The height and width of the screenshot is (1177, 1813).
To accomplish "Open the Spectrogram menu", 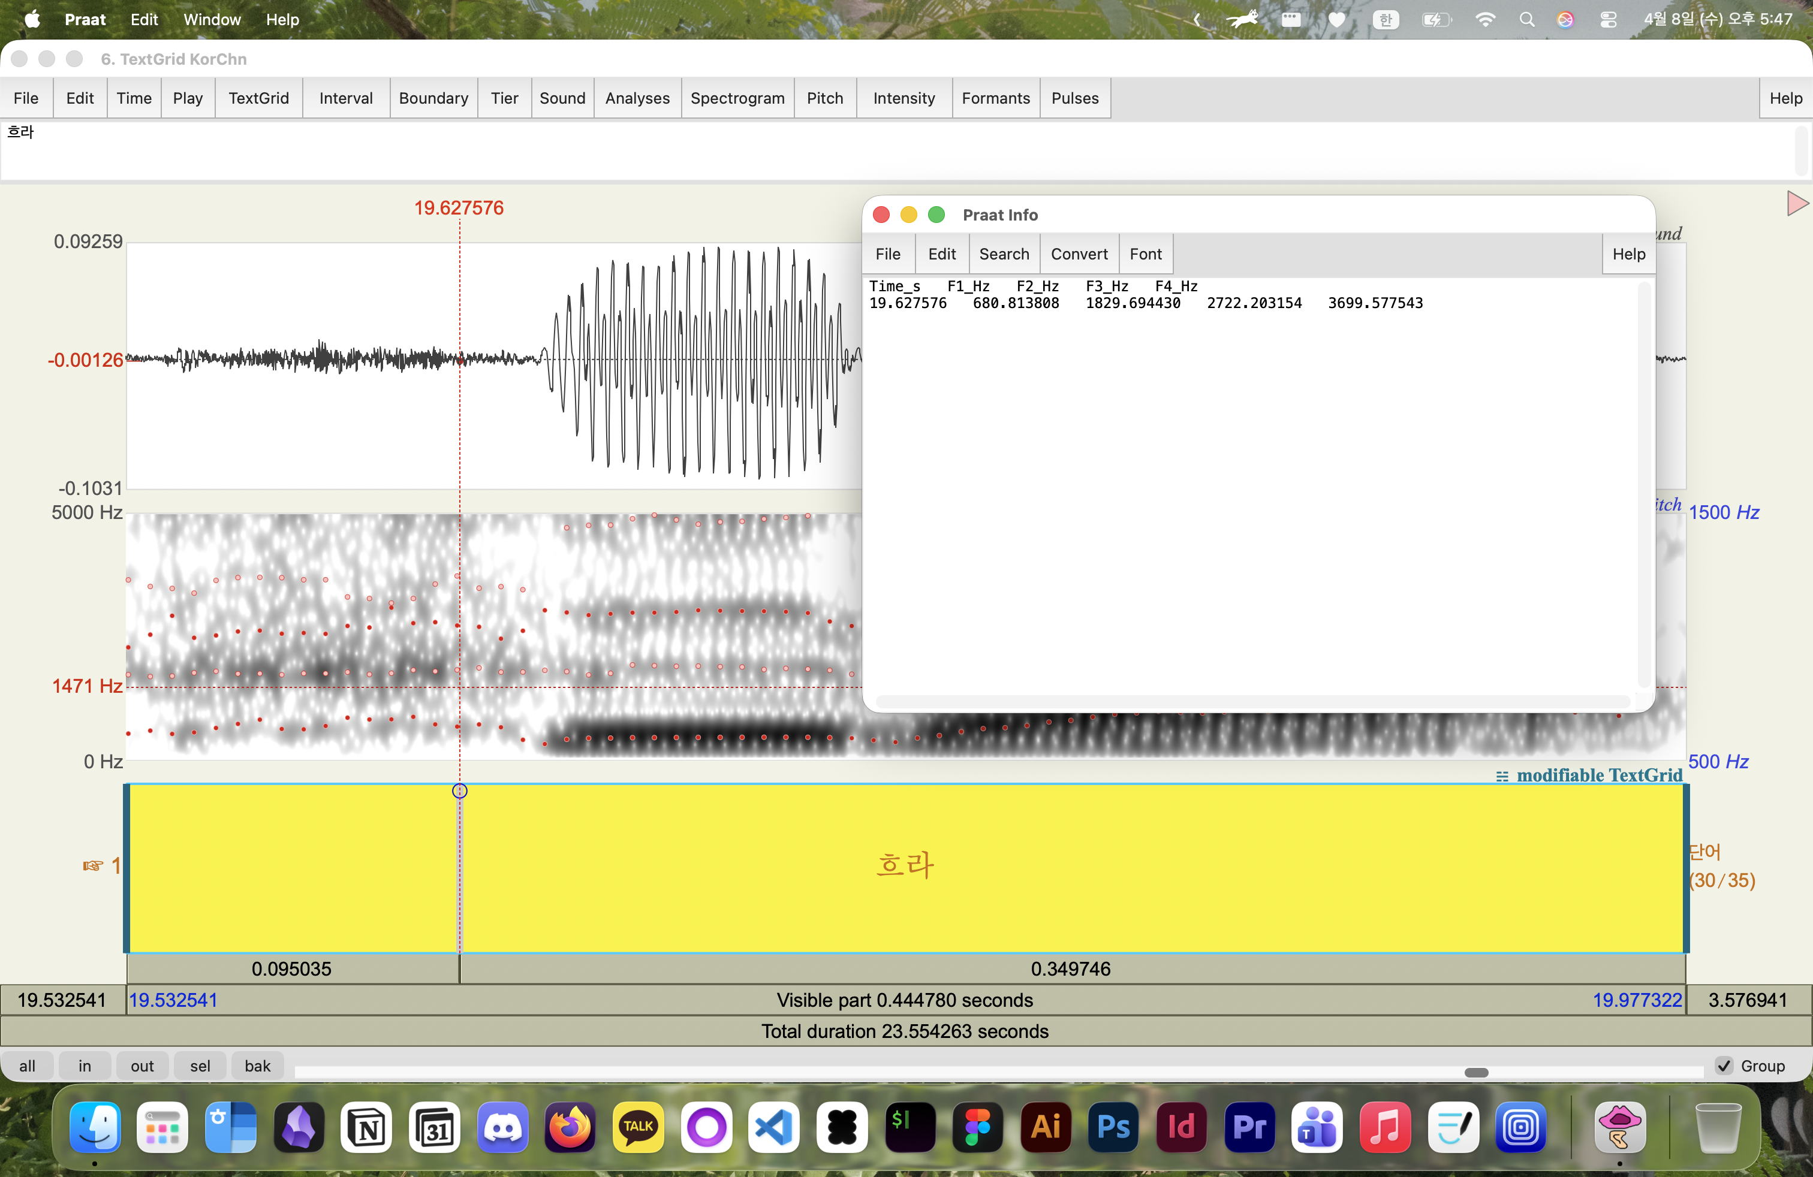I will (x=737, y=98).
